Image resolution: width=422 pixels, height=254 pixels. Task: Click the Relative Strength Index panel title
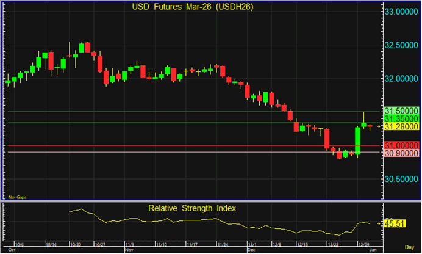pyautogui.click(x=191, y=208)
